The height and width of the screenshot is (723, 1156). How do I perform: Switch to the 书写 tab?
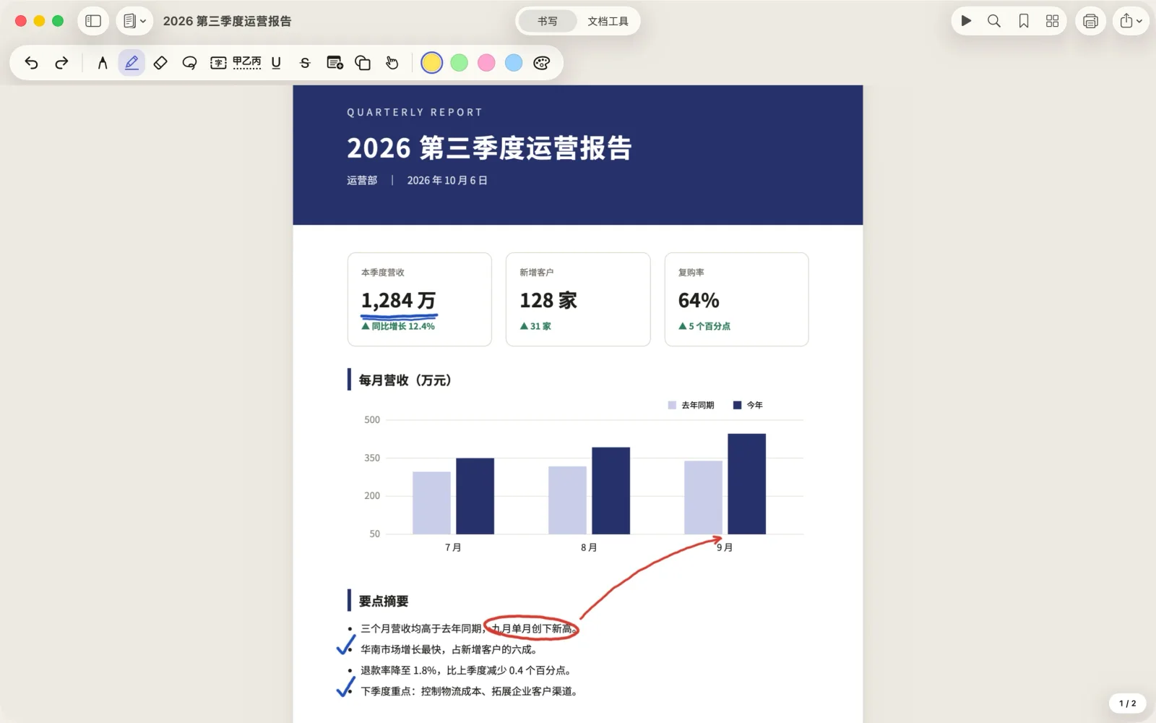tap(548, 21)
